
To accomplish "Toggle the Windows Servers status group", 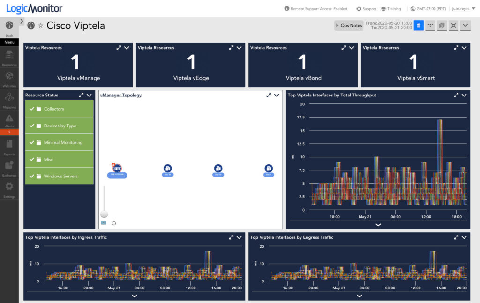I will click(60, 176).
